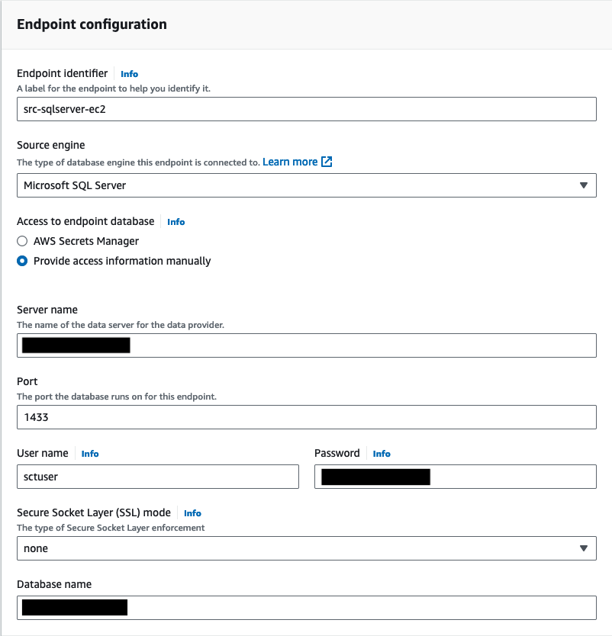This screenshot has width=612, height=636.
Task: Select the AWS Secrets Manager radio option
Action: pyautogui.click(x=23, y=241)
